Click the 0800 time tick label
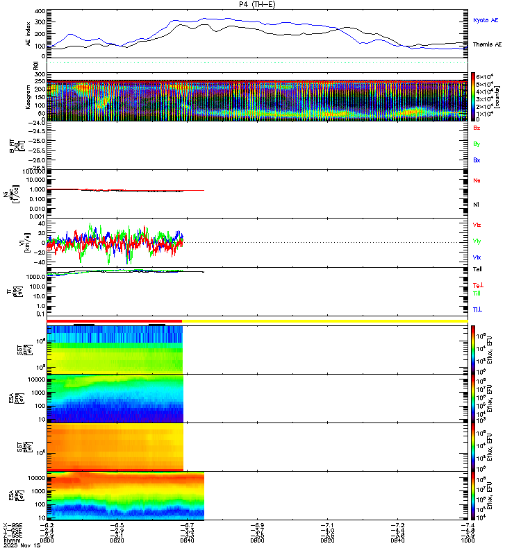Image resolution: width=521 pixels, height=555 pixels. [x=47, y=540]
